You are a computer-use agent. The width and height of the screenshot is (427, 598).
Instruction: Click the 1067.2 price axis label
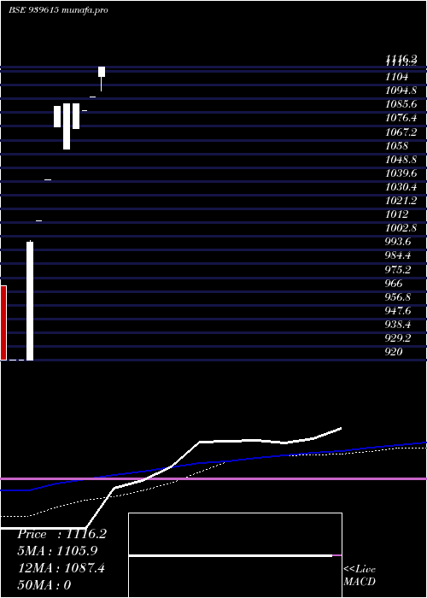coord(401,132)
